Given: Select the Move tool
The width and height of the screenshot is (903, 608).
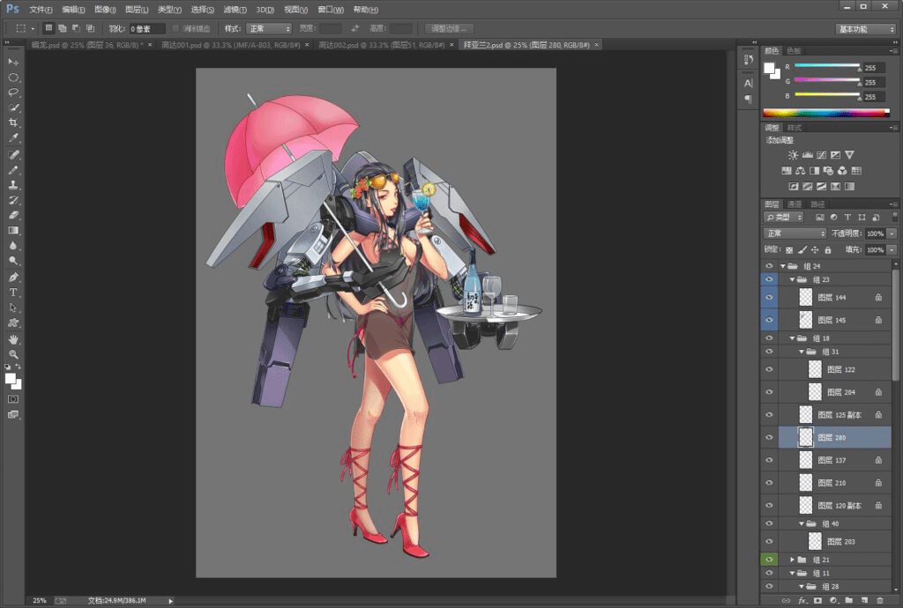Looking at the screenshot, I should (13, 62).
